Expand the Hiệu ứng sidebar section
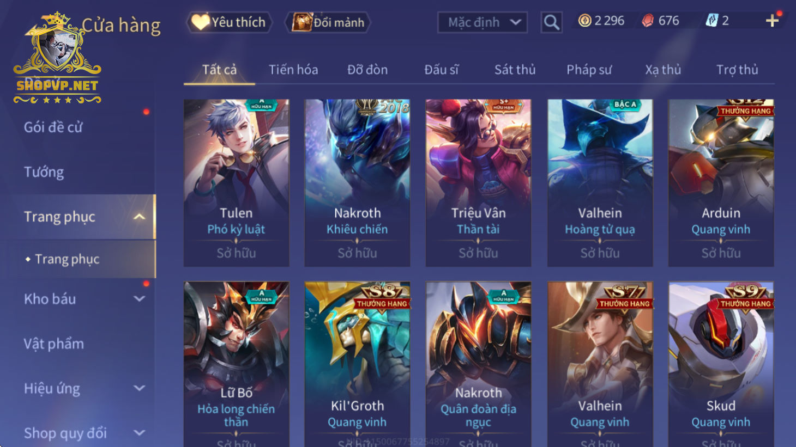 (140, 388)
